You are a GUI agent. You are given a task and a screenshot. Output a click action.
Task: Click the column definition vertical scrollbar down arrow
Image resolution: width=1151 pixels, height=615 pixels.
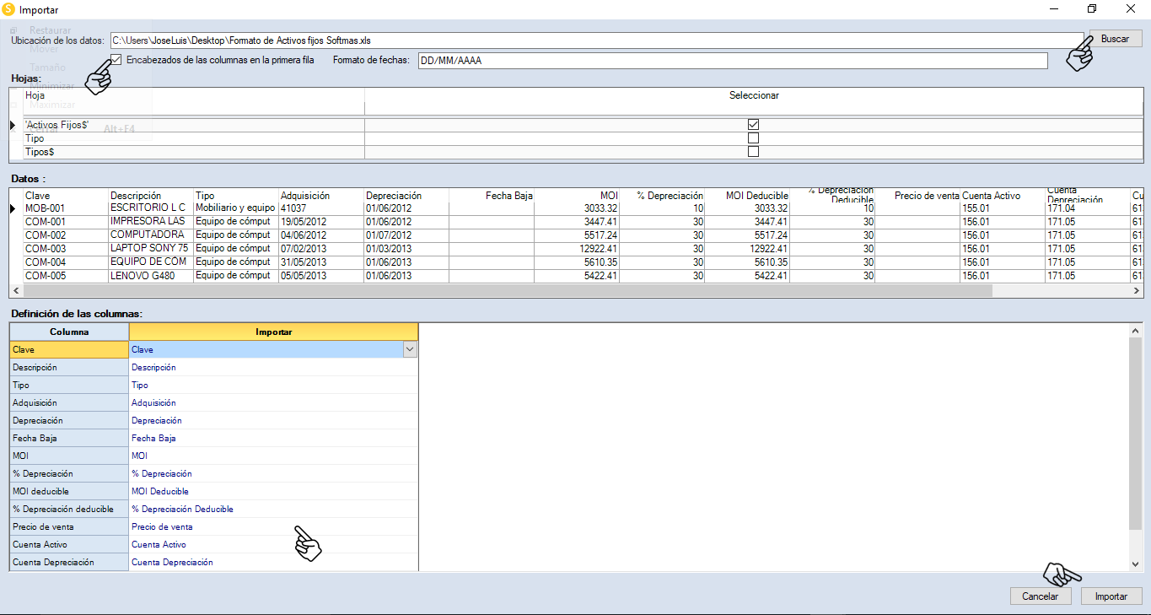click(x=1135, y=564)
